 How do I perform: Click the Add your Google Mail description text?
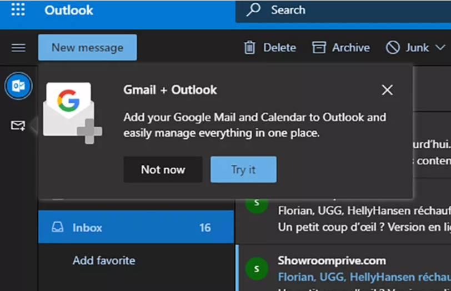[x=254, y=125]
